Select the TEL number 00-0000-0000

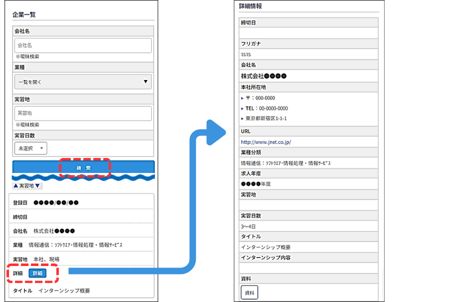(274, 108)
